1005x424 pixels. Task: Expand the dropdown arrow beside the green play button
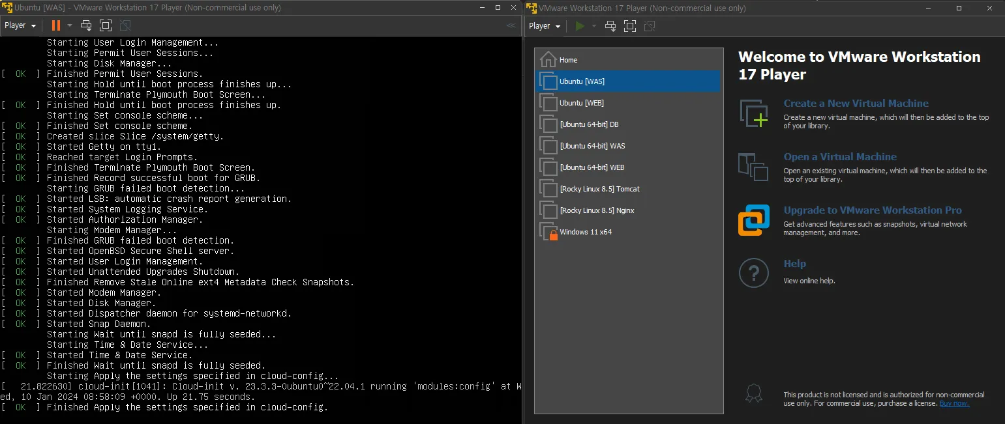[x=594, y=26]
